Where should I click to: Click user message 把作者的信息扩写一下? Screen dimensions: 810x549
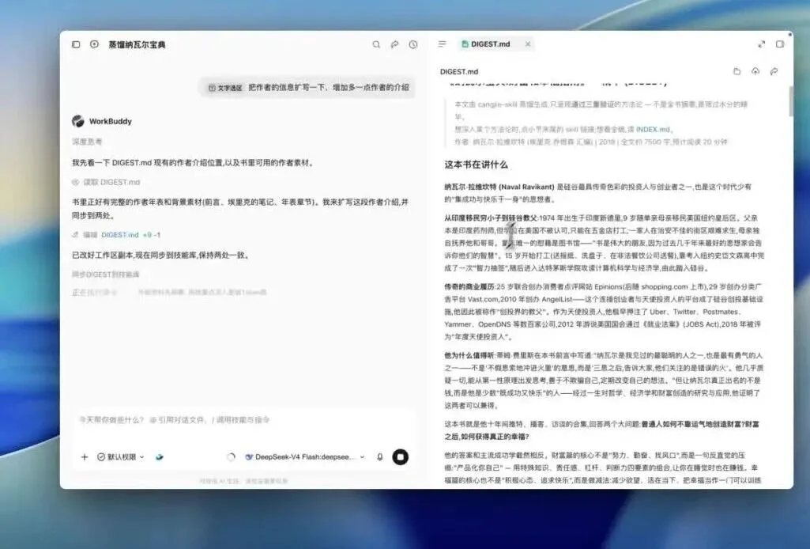[x=329, y=87]
